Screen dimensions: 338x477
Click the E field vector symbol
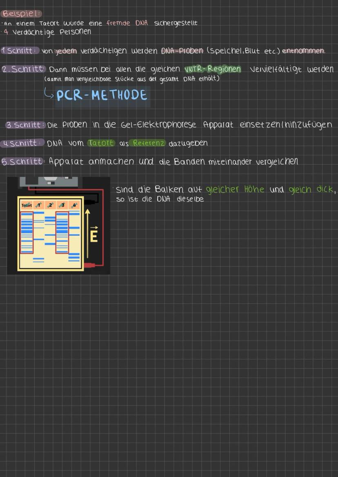point(93,235)
